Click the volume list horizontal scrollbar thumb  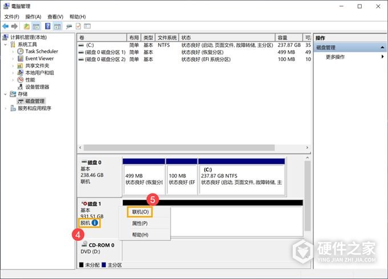click(x=179, y=148)
